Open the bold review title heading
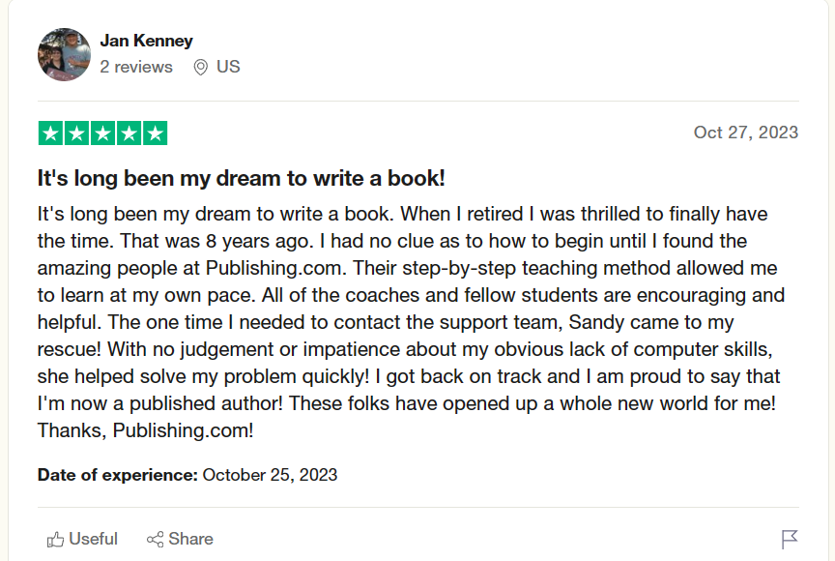 [241, 179]
